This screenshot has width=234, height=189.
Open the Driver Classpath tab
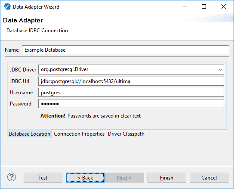(126, 134)
